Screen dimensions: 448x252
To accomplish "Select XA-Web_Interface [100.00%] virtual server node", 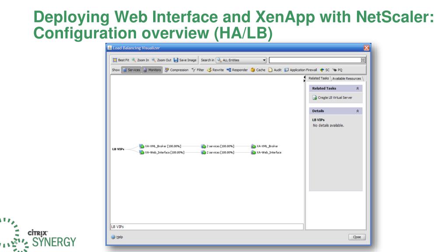I will [x=162, y=153].
